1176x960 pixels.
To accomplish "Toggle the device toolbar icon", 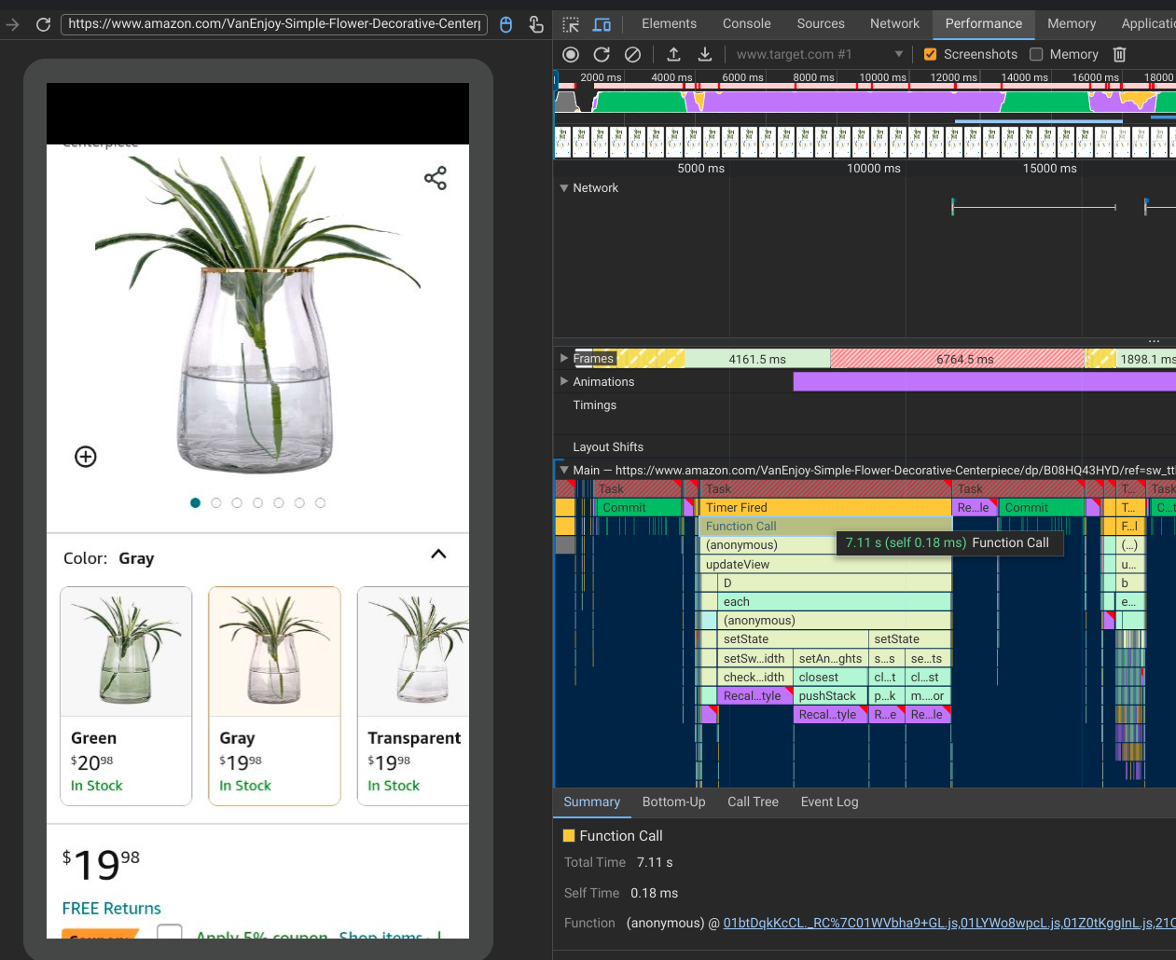I will 602,24.
